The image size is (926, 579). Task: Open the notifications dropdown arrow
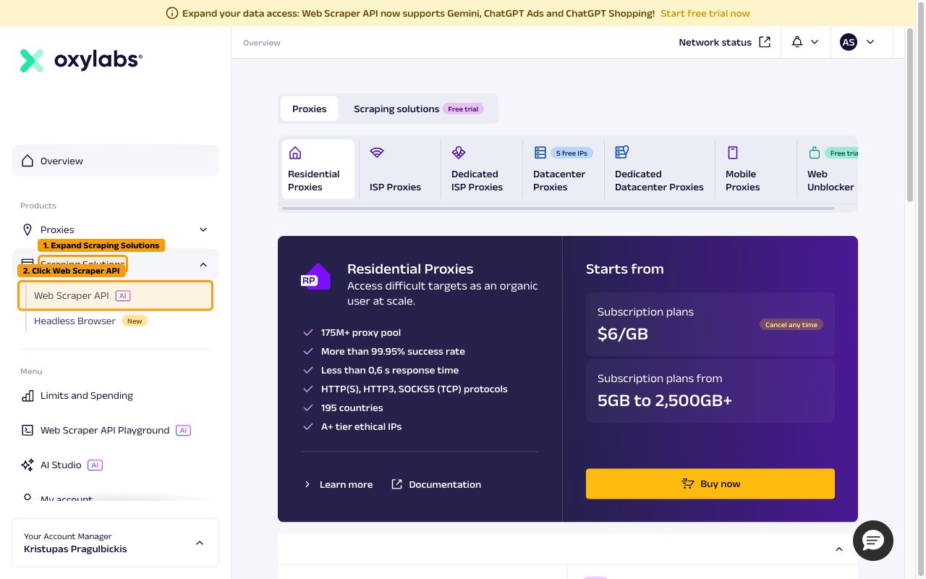[815, 42]
